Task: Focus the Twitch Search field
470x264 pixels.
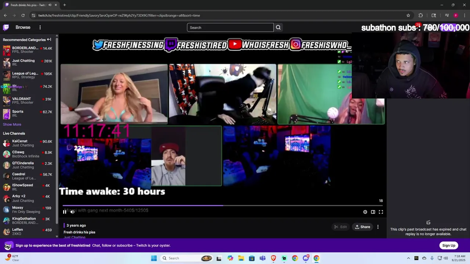Action: pyautogui.click(x=230, y=27)
